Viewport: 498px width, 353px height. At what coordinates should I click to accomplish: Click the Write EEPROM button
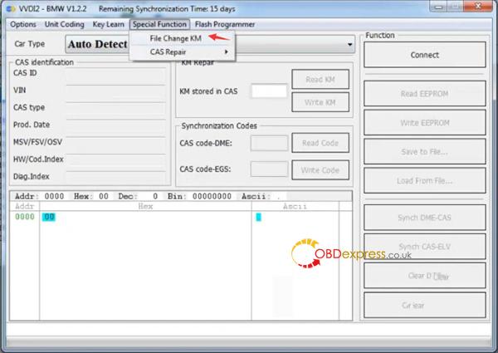425,123
